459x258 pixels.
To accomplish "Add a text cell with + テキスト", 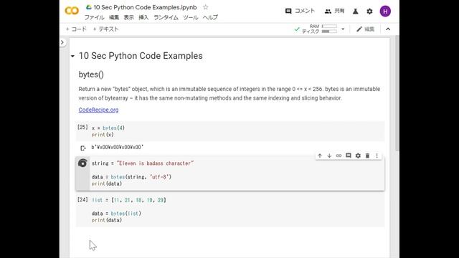I will point(105,29).
